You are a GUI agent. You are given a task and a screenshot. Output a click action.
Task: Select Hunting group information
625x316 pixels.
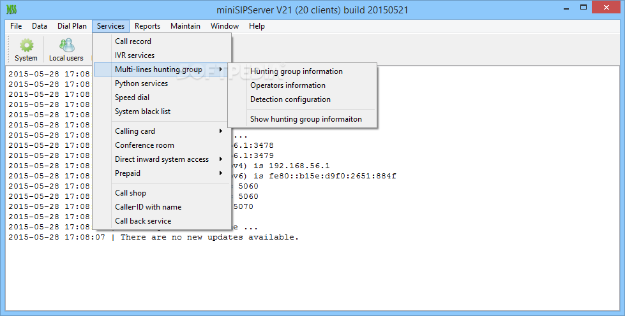(303, 71)
